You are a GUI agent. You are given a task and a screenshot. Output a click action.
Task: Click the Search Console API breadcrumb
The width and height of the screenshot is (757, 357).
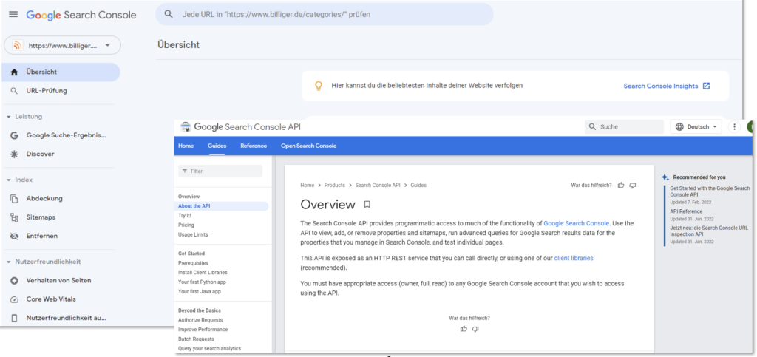click(x=378, y=186)
